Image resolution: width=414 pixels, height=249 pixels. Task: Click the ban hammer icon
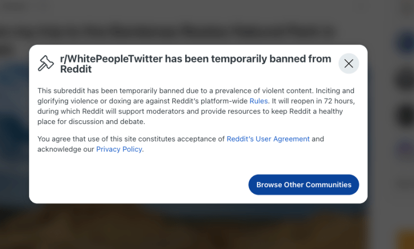46,64
